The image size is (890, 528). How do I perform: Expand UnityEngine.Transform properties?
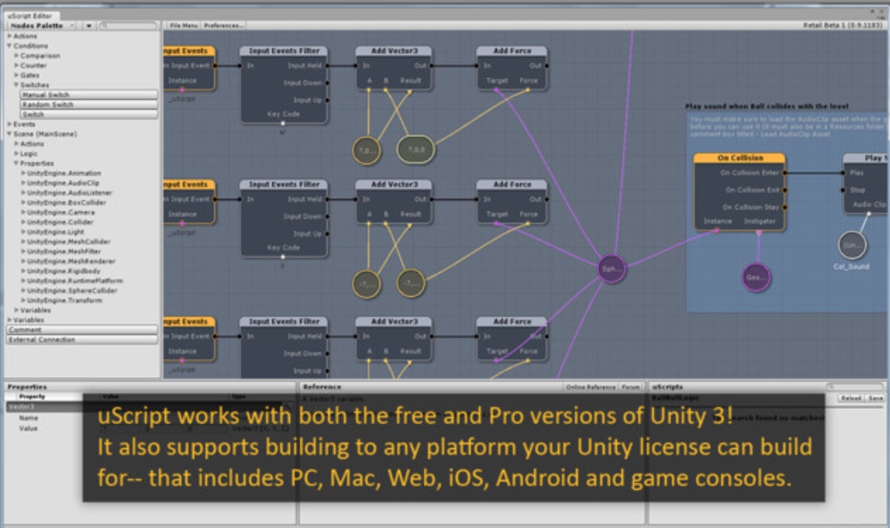coord(23,300)
